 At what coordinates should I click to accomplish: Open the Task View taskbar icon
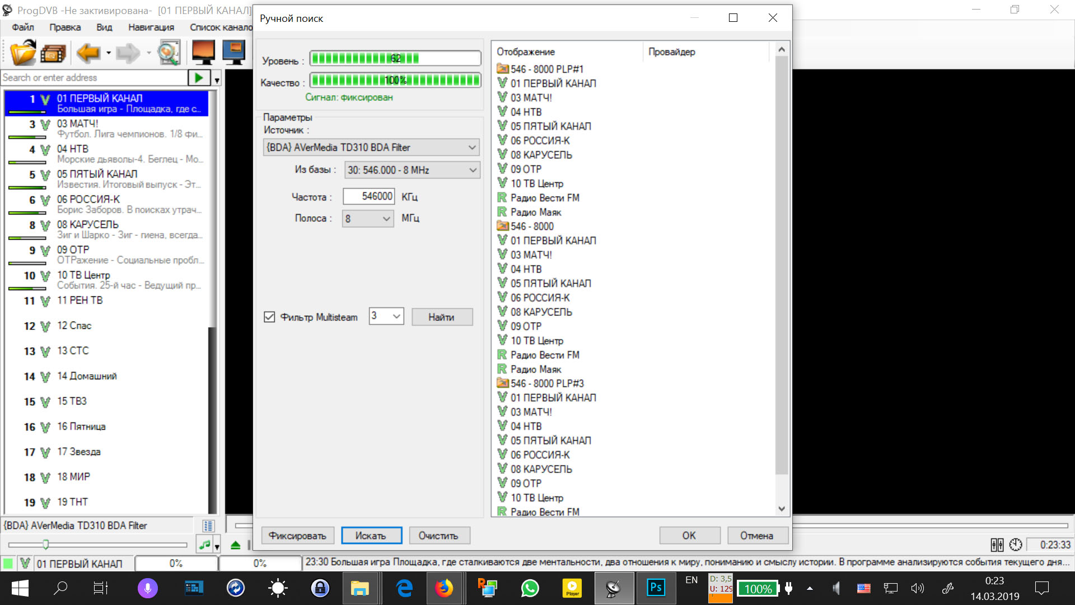coord(101,588)
